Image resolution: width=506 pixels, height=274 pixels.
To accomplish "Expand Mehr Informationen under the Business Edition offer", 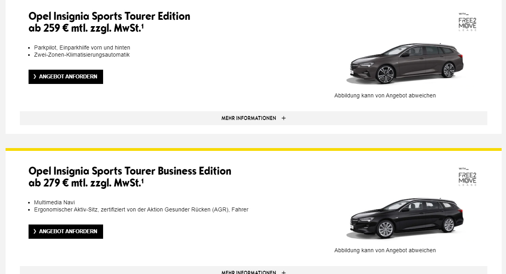I will point(253,271).
